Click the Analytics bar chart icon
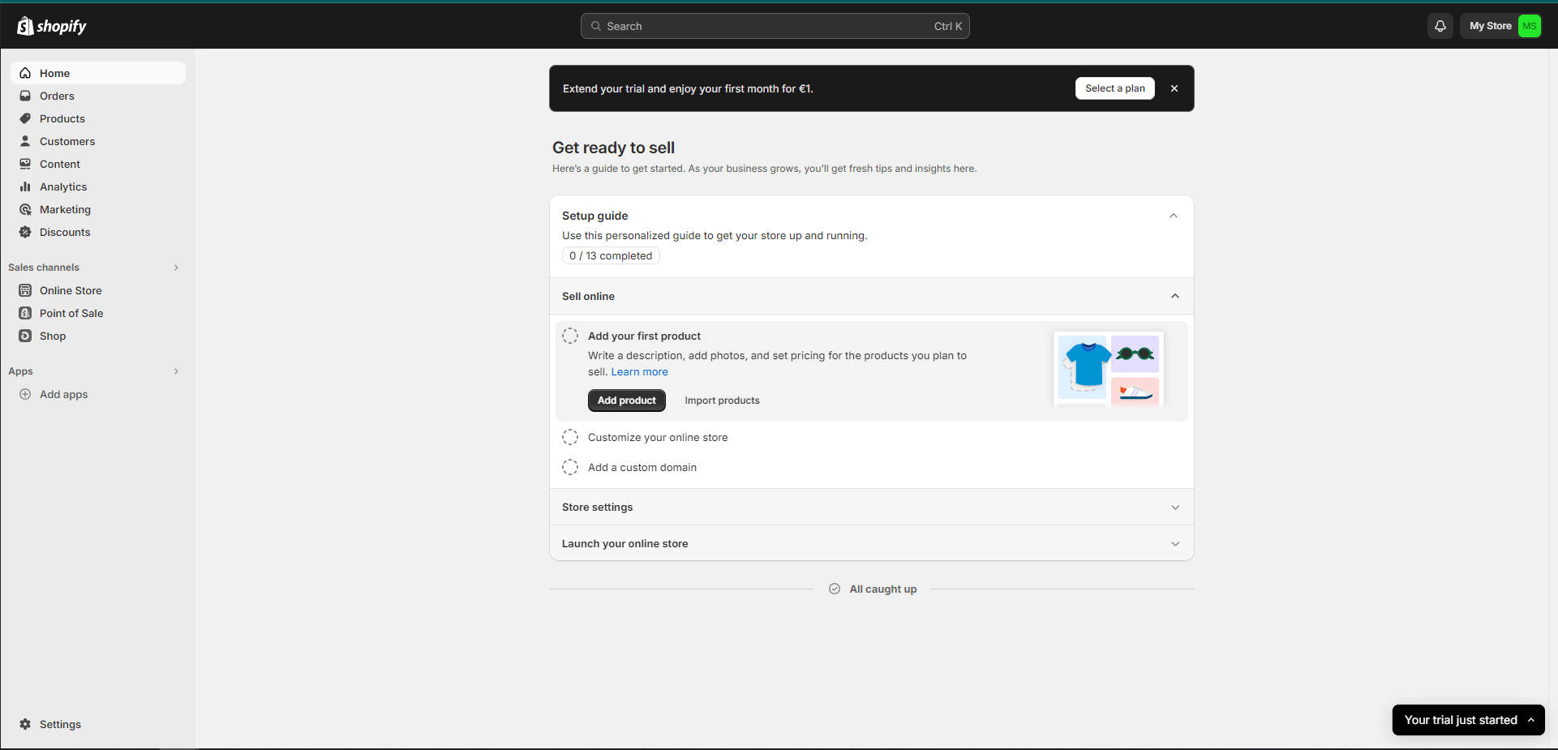Viewport: 1558px width, 750px height. pyautogui.click(x=25, y=186)
